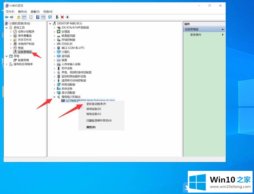Collapse 音频输入和输出 category arrow
The image size is (254, 194).
tap(54, 97)
